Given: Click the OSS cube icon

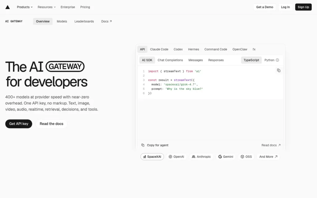Looking at the screenshot, I should point(242,157).
